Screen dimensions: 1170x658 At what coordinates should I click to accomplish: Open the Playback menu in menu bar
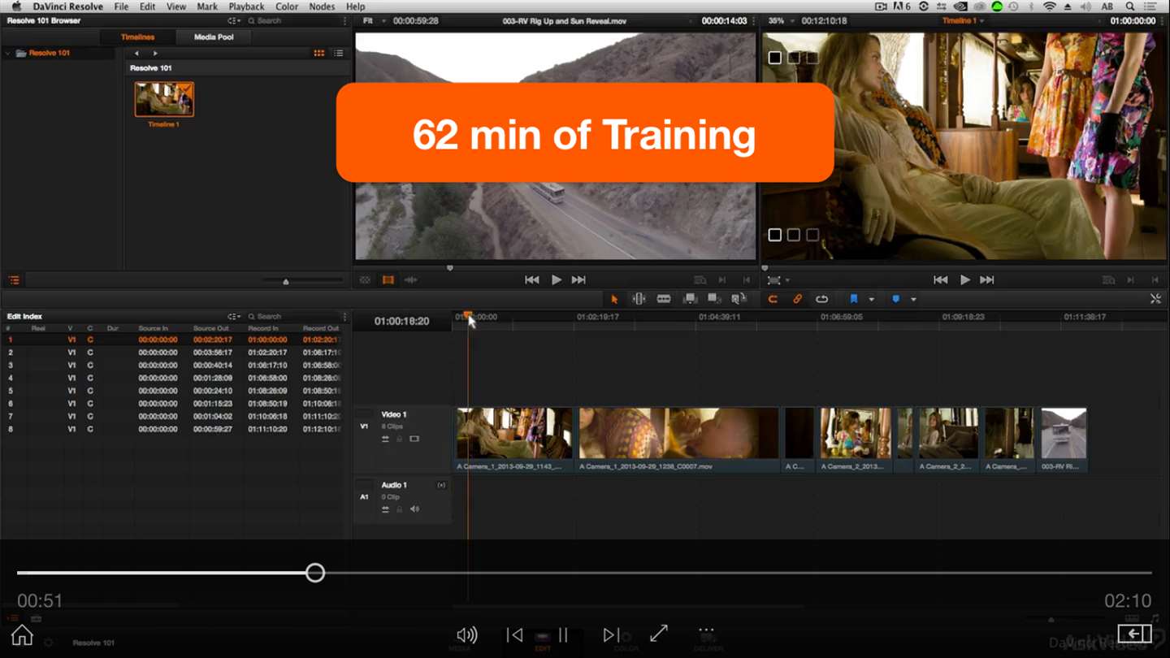[246, 6]
